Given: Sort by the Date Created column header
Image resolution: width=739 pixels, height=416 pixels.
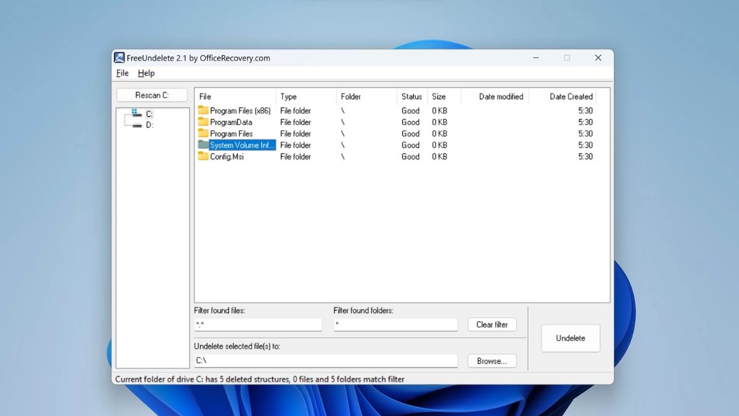Looking at the screenshot, I should click(562, 97).
